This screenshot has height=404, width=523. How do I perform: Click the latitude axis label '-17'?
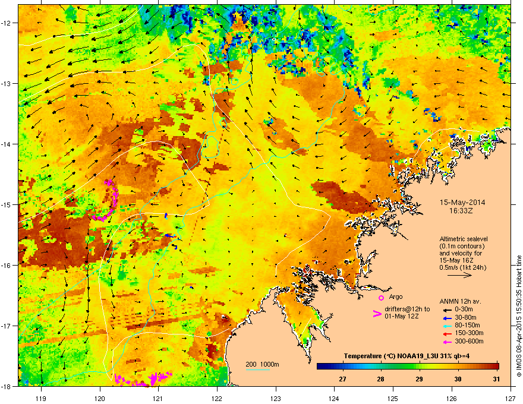pyautogui.click(x=7, y=326)
